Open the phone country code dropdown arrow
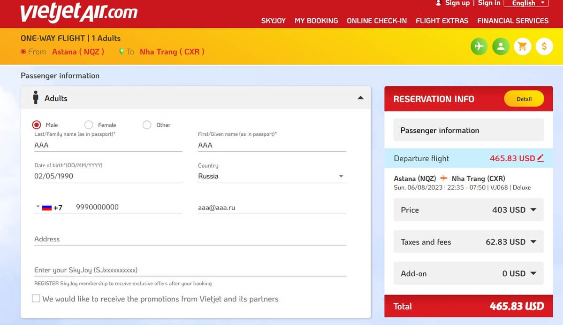The width and height of the screenshot is (563, 325). coord(38,207)
